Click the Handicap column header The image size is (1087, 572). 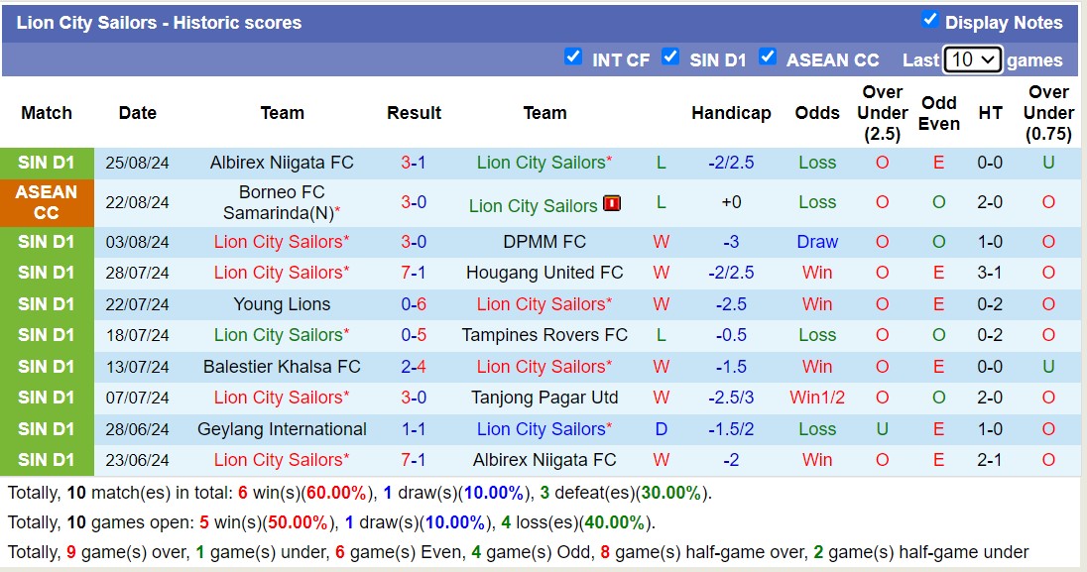click(731, 113)
